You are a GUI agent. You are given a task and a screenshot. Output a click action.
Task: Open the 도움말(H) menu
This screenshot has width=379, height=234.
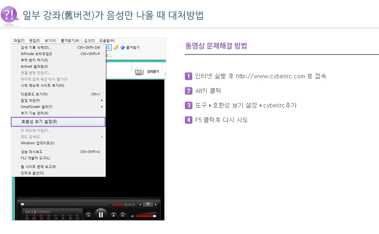click(x=107, y=40)
